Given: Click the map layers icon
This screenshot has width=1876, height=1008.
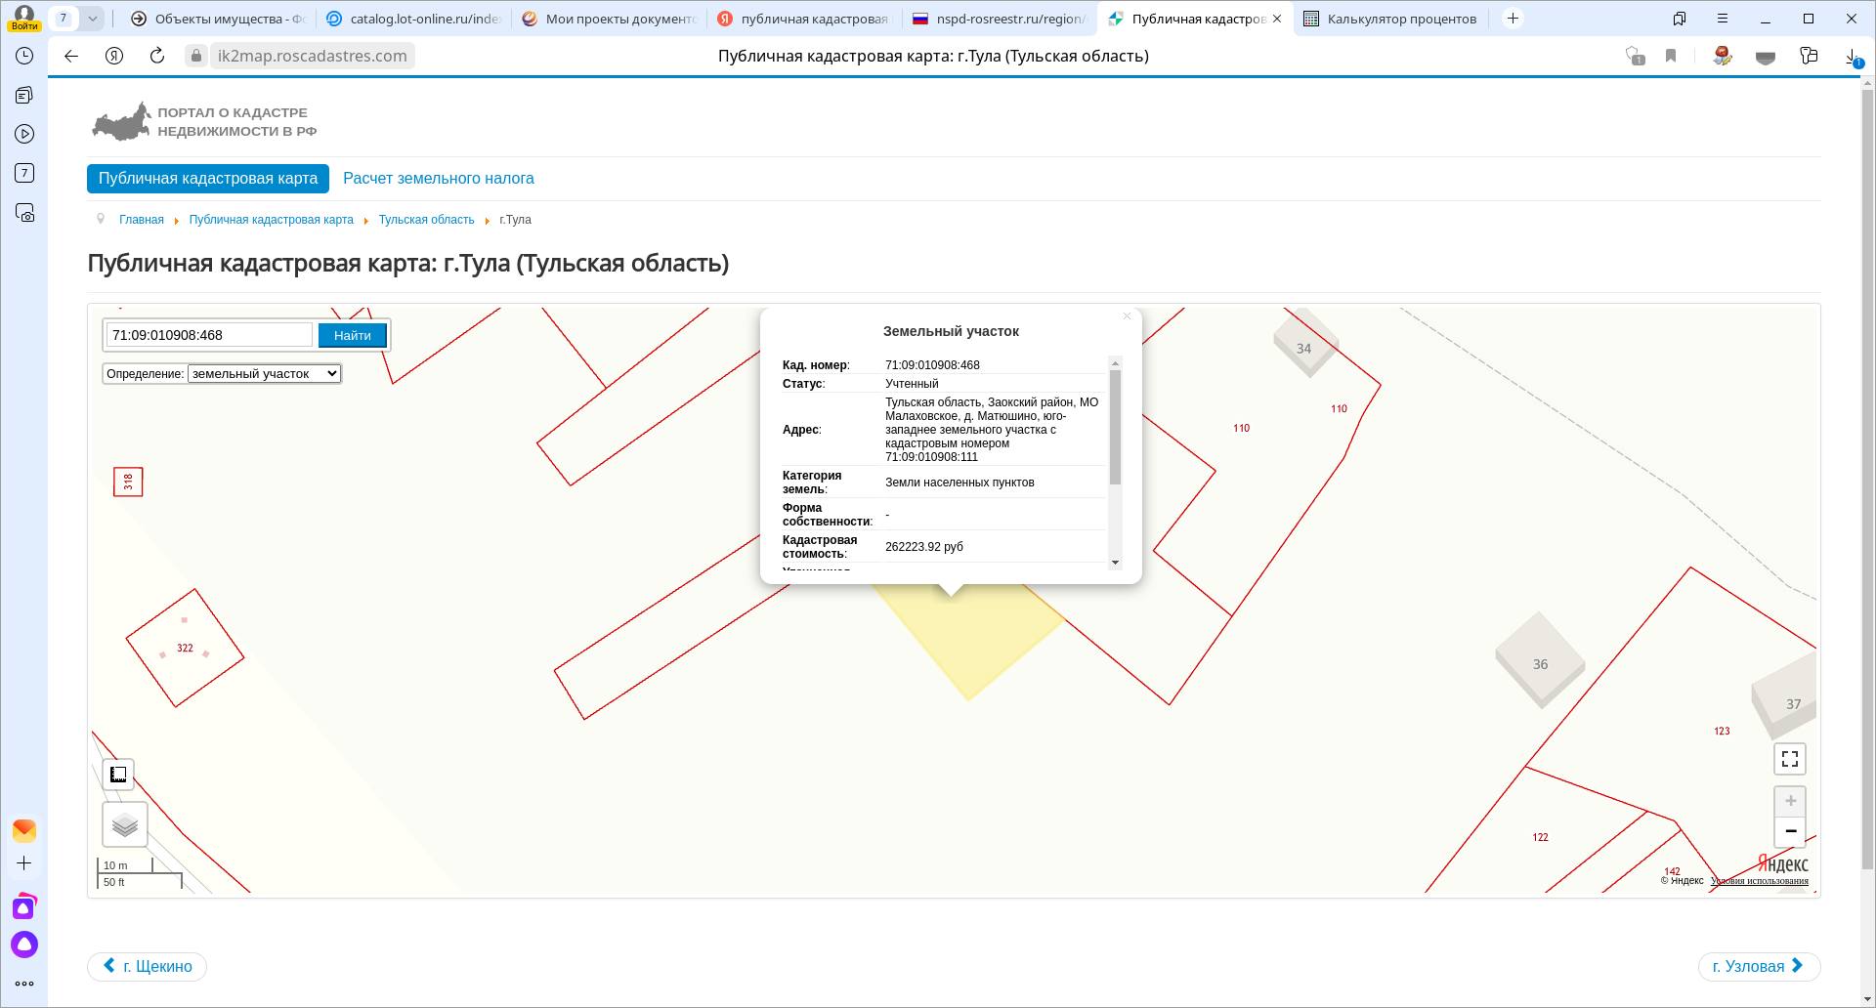Looking at the screenshot, I should pyautogui.click(x=125, y=825).
